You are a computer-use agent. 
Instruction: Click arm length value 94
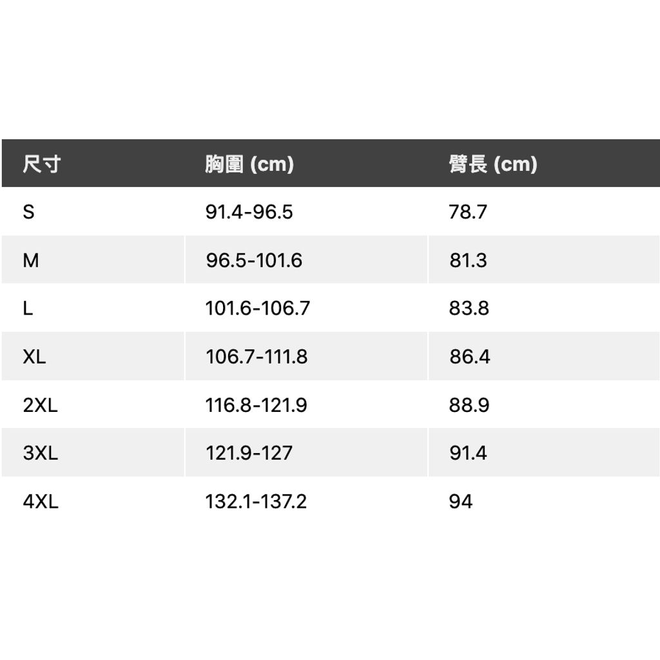pos(461,501)
